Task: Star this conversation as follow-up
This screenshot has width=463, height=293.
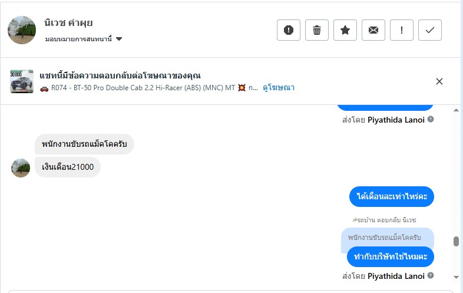Action: coord(345,30)
